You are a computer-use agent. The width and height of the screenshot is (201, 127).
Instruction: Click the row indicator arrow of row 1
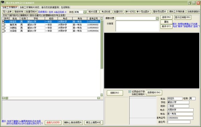pos(3,22)
